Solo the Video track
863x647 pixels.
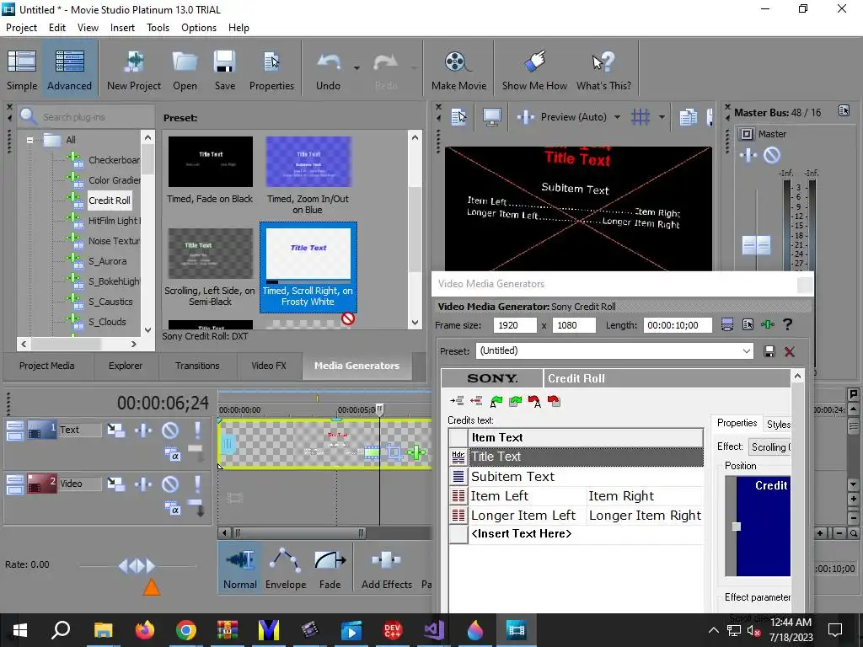(x=197, y=484)
